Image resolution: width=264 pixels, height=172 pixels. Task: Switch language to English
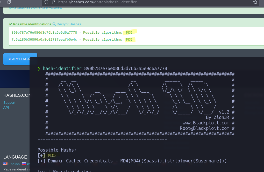pos(14,164)
